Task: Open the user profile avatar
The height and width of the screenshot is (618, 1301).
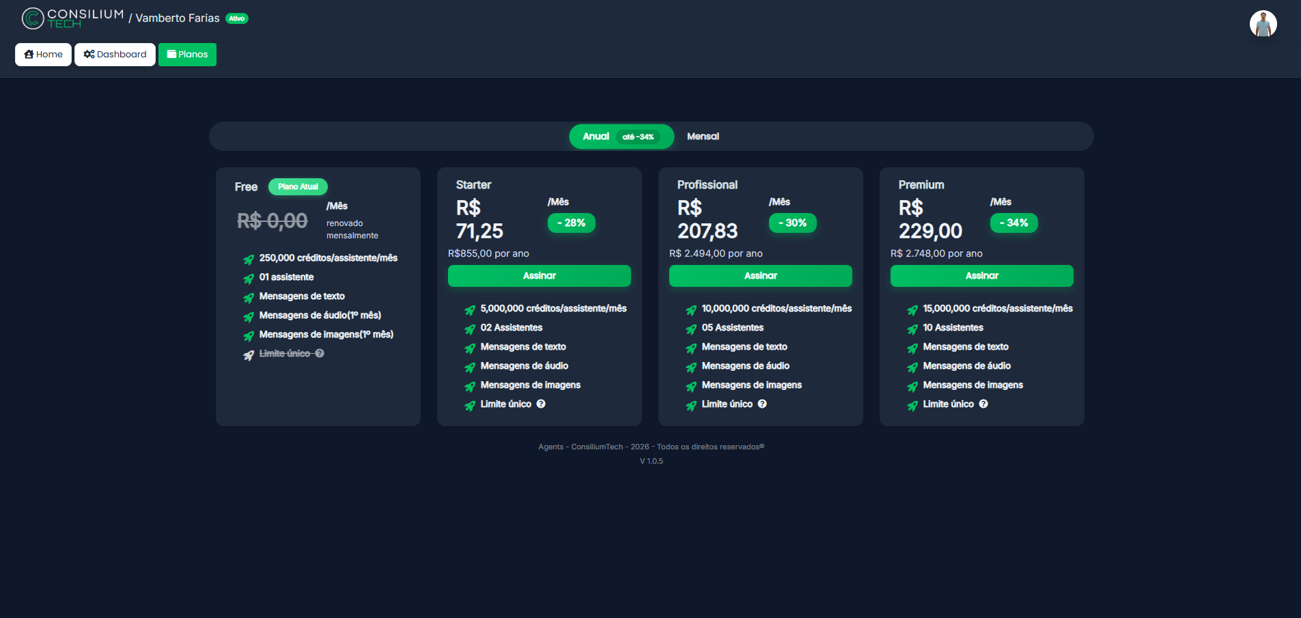Action: pos(1263,24)
